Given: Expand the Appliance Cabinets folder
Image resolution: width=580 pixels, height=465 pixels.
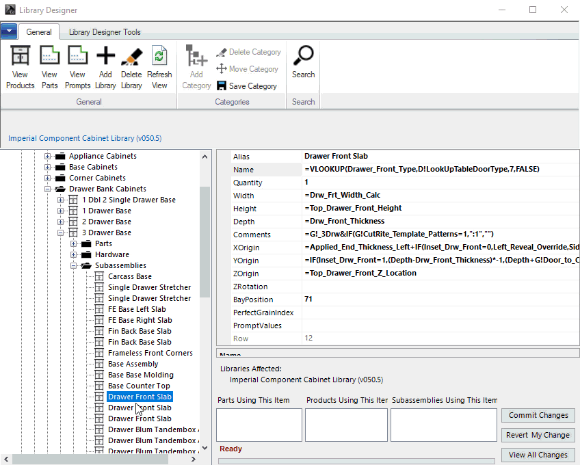Looking at the screenshot, I should click(48, 156).
